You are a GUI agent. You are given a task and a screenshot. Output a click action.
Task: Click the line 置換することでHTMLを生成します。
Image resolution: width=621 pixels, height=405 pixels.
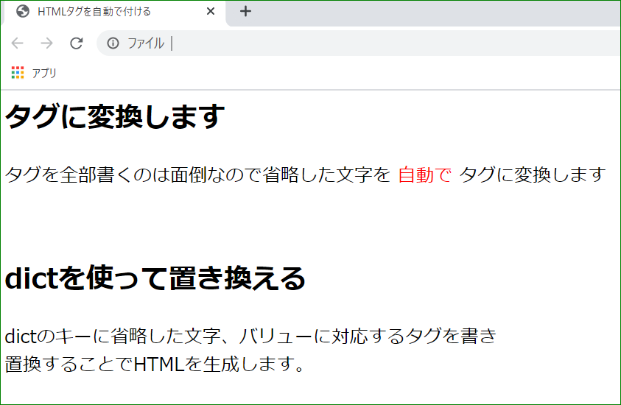tap(155, 364)
